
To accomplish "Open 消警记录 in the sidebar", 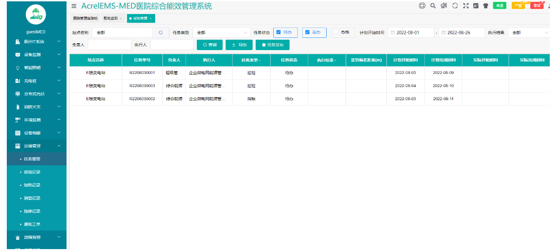I will (x=33, y=199).
